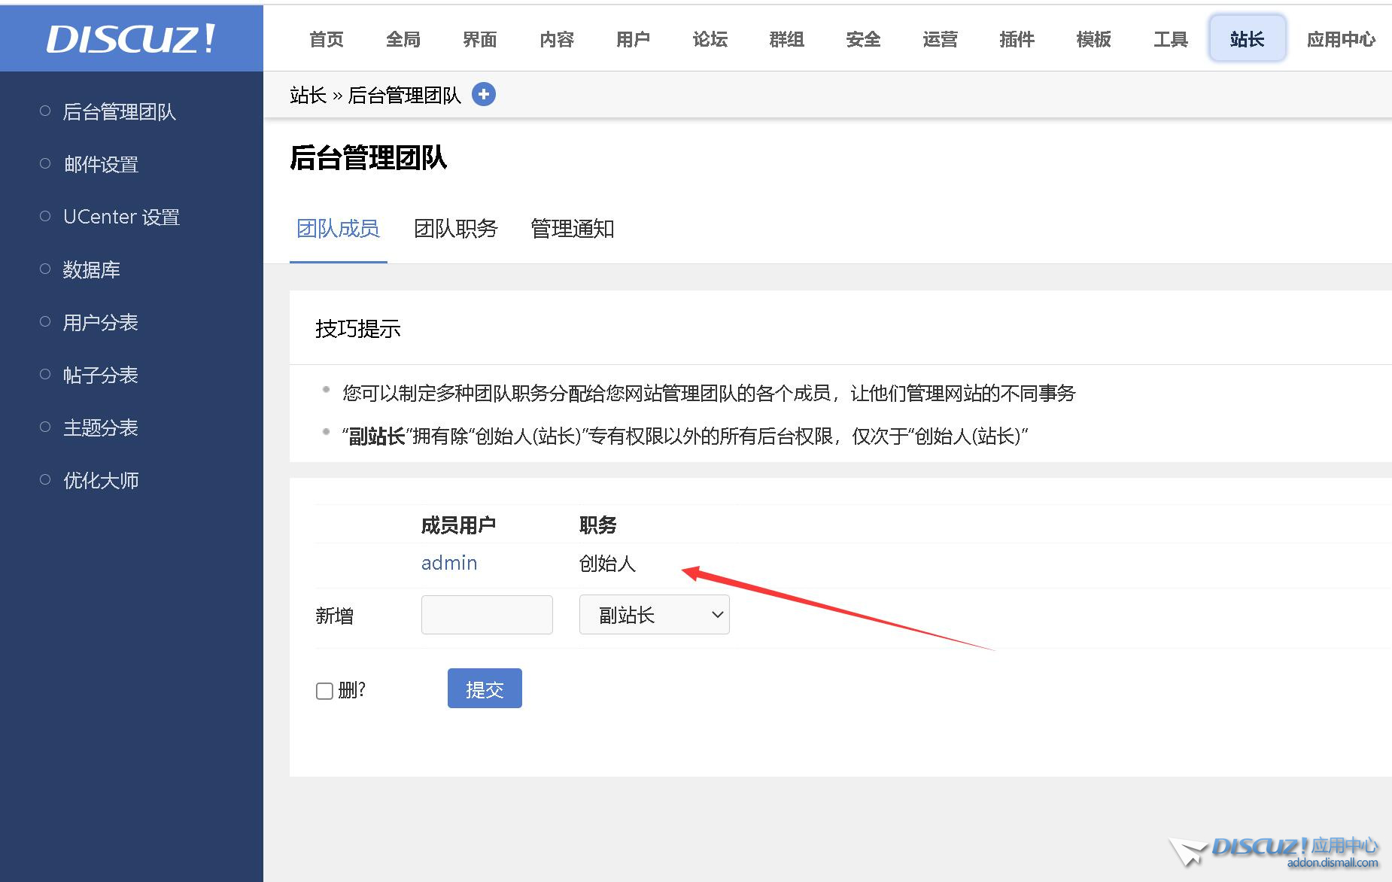Select 数据库 in the sidebar

[92, 269]
